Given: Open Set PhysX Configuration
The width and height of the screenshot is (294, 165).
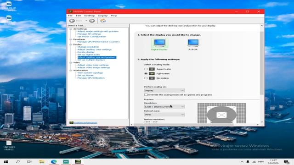Looking at the screenshot, I should (92, 37).
